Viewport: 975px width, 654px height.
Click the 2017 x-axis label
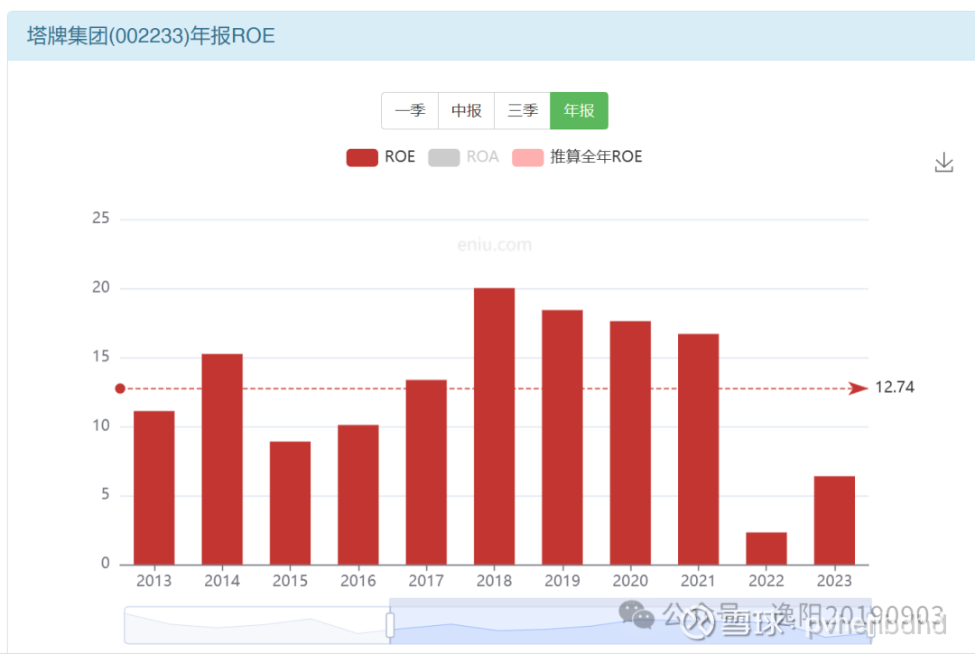click(426, 581)
